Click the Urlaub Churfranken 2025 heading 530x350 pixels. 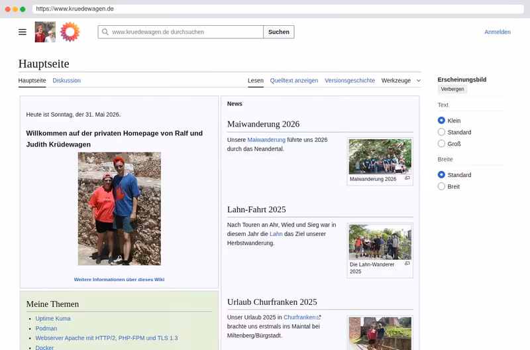coord(272,302)
